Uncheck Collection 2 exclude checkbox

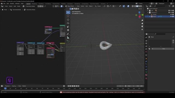tap(169, 13)
